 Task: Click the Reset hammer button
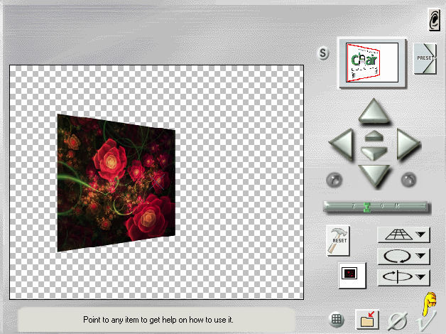[x=337, y=241]
